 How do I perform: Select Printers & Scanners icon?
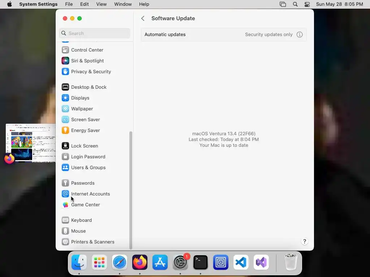click(65, 242)
